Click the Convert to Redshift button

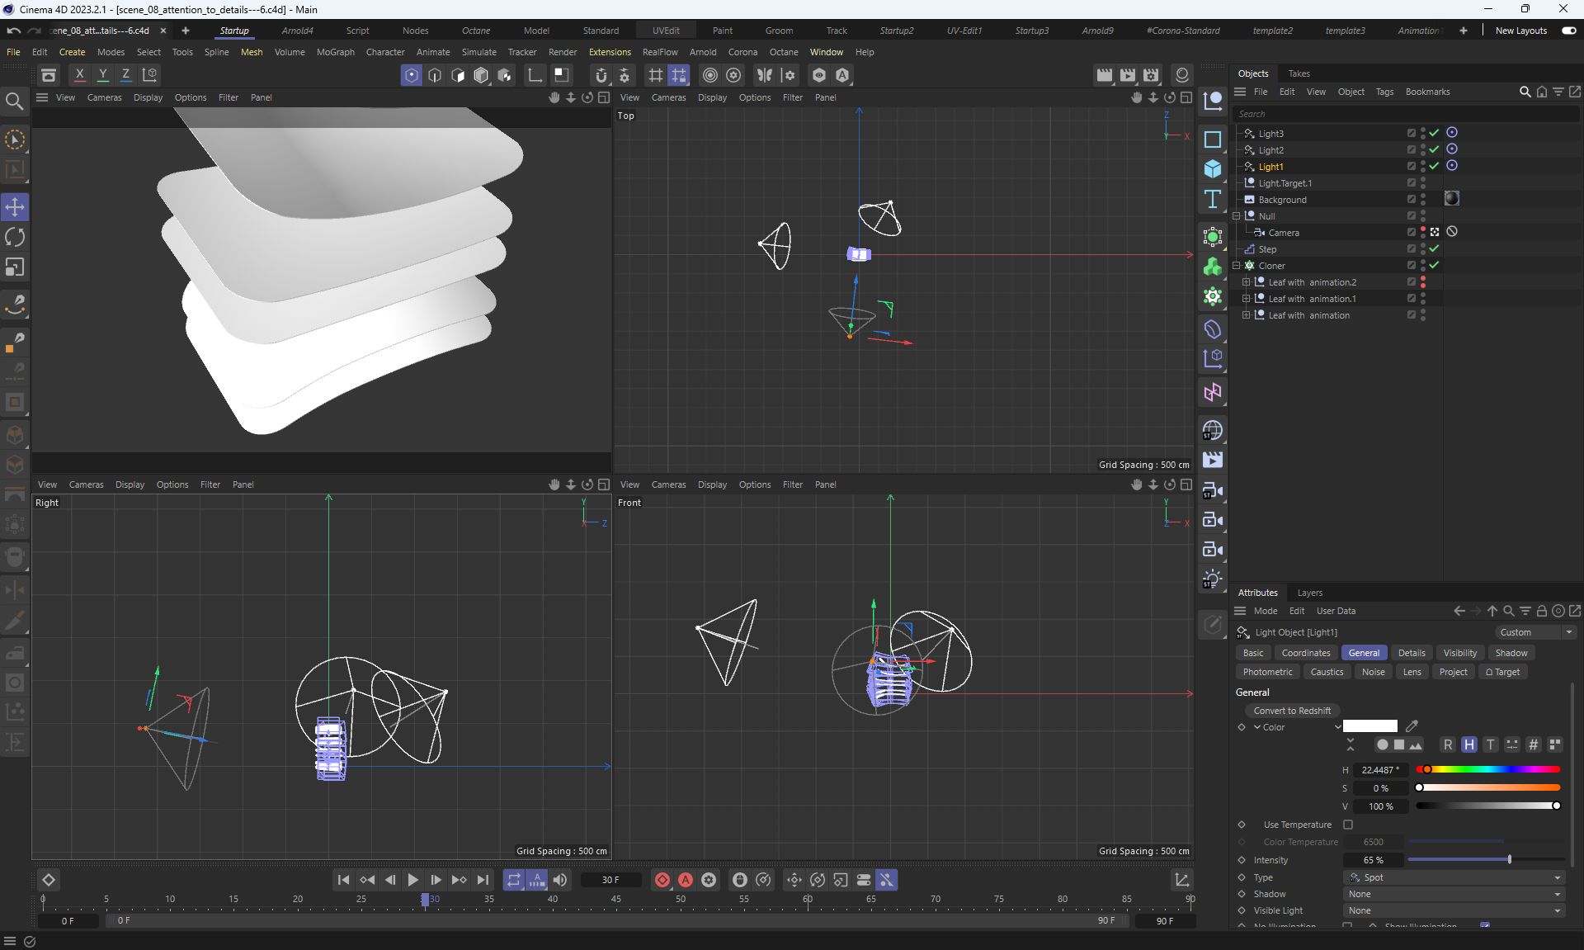pos(1292,711)
